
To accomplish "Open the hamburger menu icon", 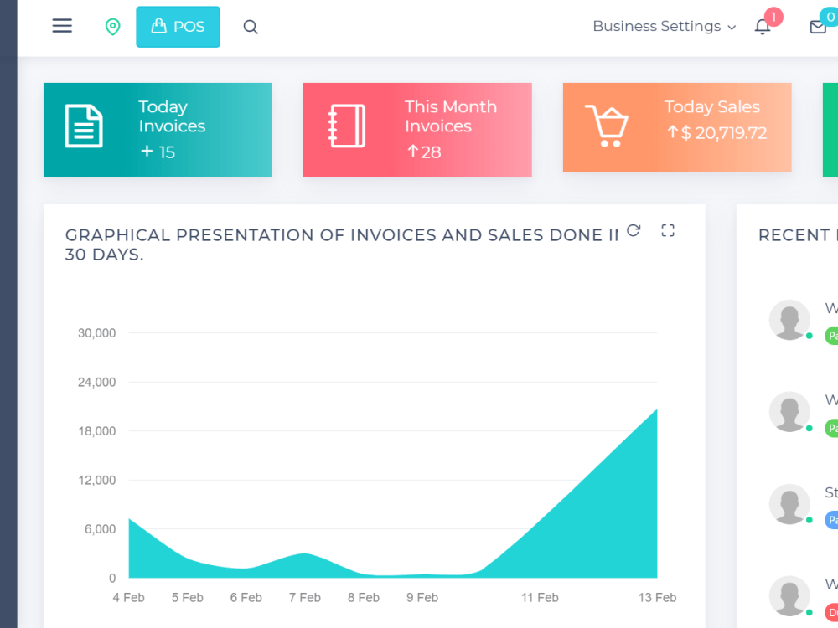I will 62,26.
